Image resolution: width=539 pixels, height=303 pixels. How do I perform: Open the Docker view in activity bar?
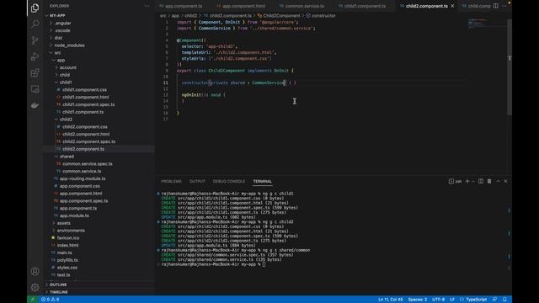click(35, 105)
